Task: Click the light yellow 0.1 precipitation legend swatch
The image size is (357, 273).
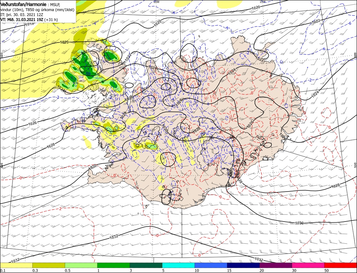Action: pyautogui.click(x=16, y=265)
